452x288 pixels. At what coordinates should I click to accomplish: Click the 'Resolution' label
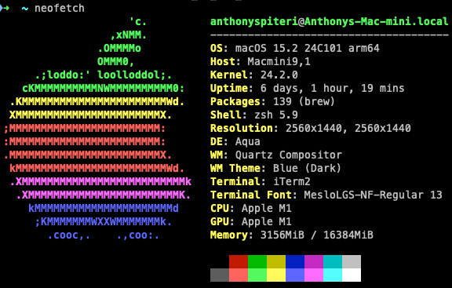click(x=241, y=128)
